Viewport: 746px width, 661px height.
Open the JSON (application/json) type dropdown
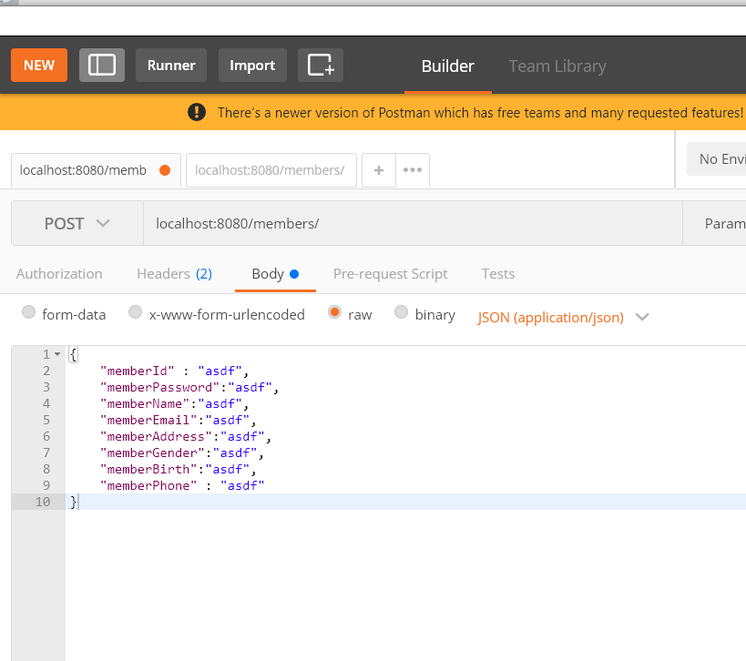pyautogui.click(x=563, y=317)
